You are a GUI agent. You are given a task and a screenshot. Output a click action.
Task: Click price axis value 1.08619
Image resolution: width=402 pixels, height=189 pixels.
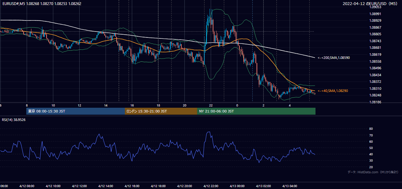[x=375, y=54]
